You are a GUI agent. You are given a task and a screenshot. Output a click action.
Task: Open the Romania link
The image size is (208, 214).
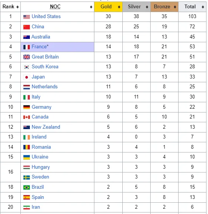point(41,147)
